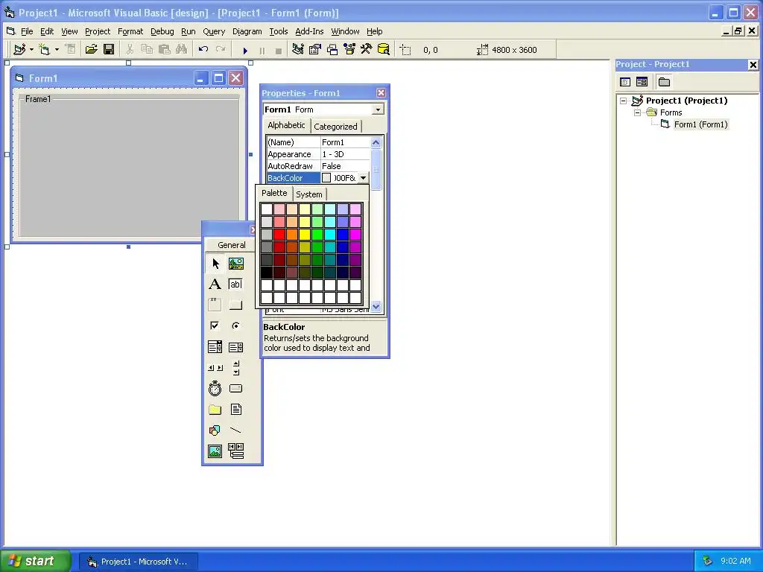Click View Code icon in the Project panel

(625, 82)
